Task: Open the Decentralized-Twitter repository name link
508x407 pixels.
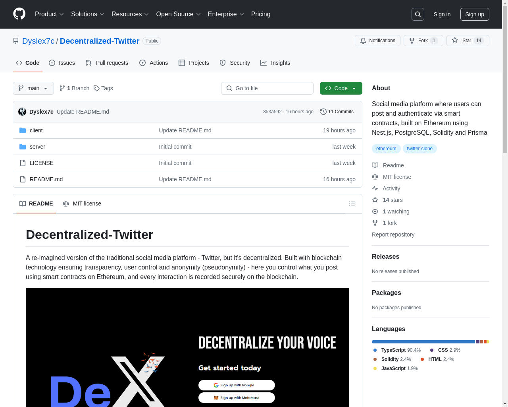Action: 100,41
